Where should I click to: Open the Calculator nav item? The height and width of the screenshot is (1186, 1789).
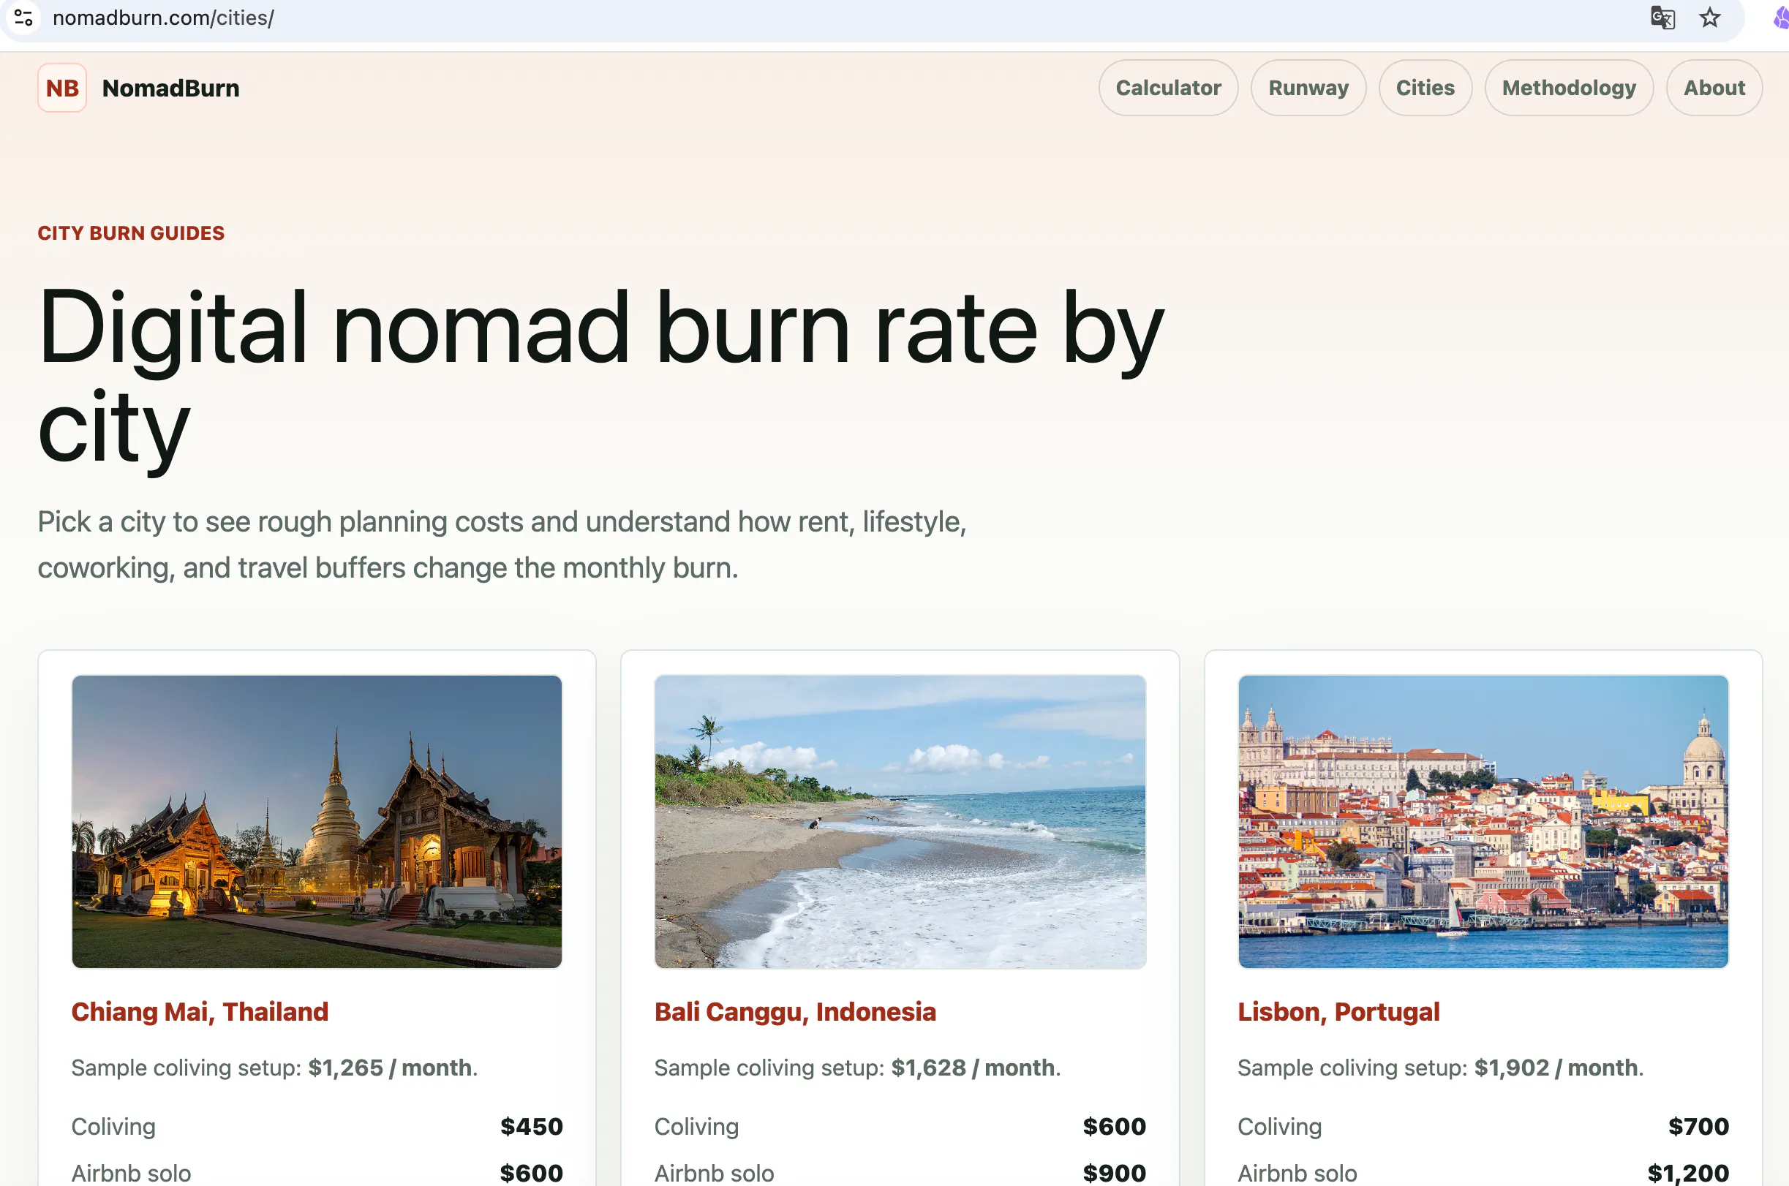click(x=1168, y=88)
